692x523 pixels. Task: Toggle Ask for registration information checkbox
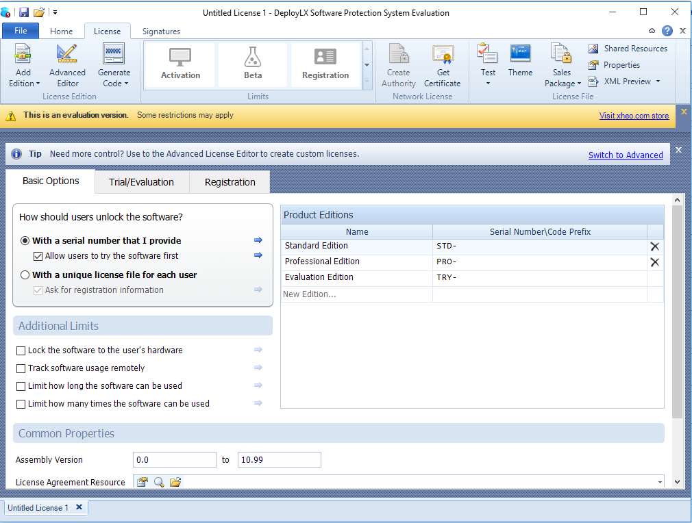(38, 290)
